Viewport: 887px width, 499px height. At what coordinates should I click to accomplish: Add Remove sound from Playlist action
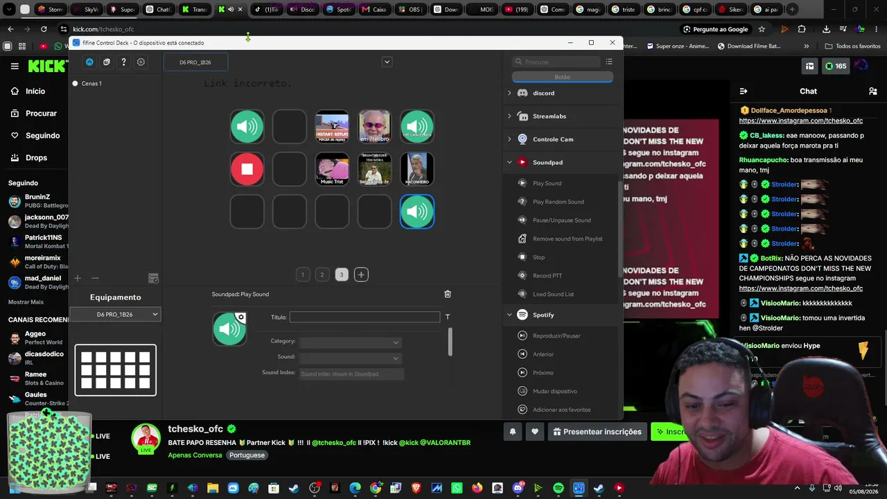pyautogui.click(x=568, y=238)
